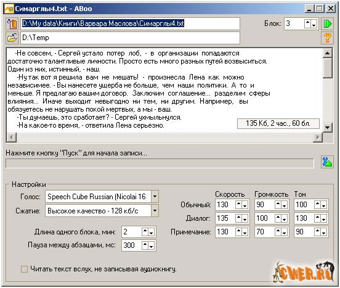
Task: Click the Блок number field
Action: 294,23
